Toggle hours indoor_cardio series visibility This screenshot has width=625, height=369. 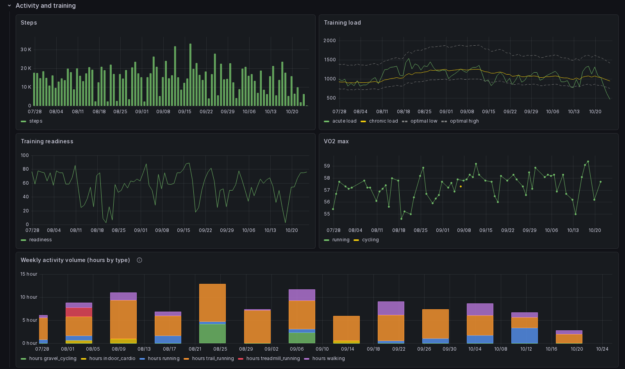coord(112,358)
